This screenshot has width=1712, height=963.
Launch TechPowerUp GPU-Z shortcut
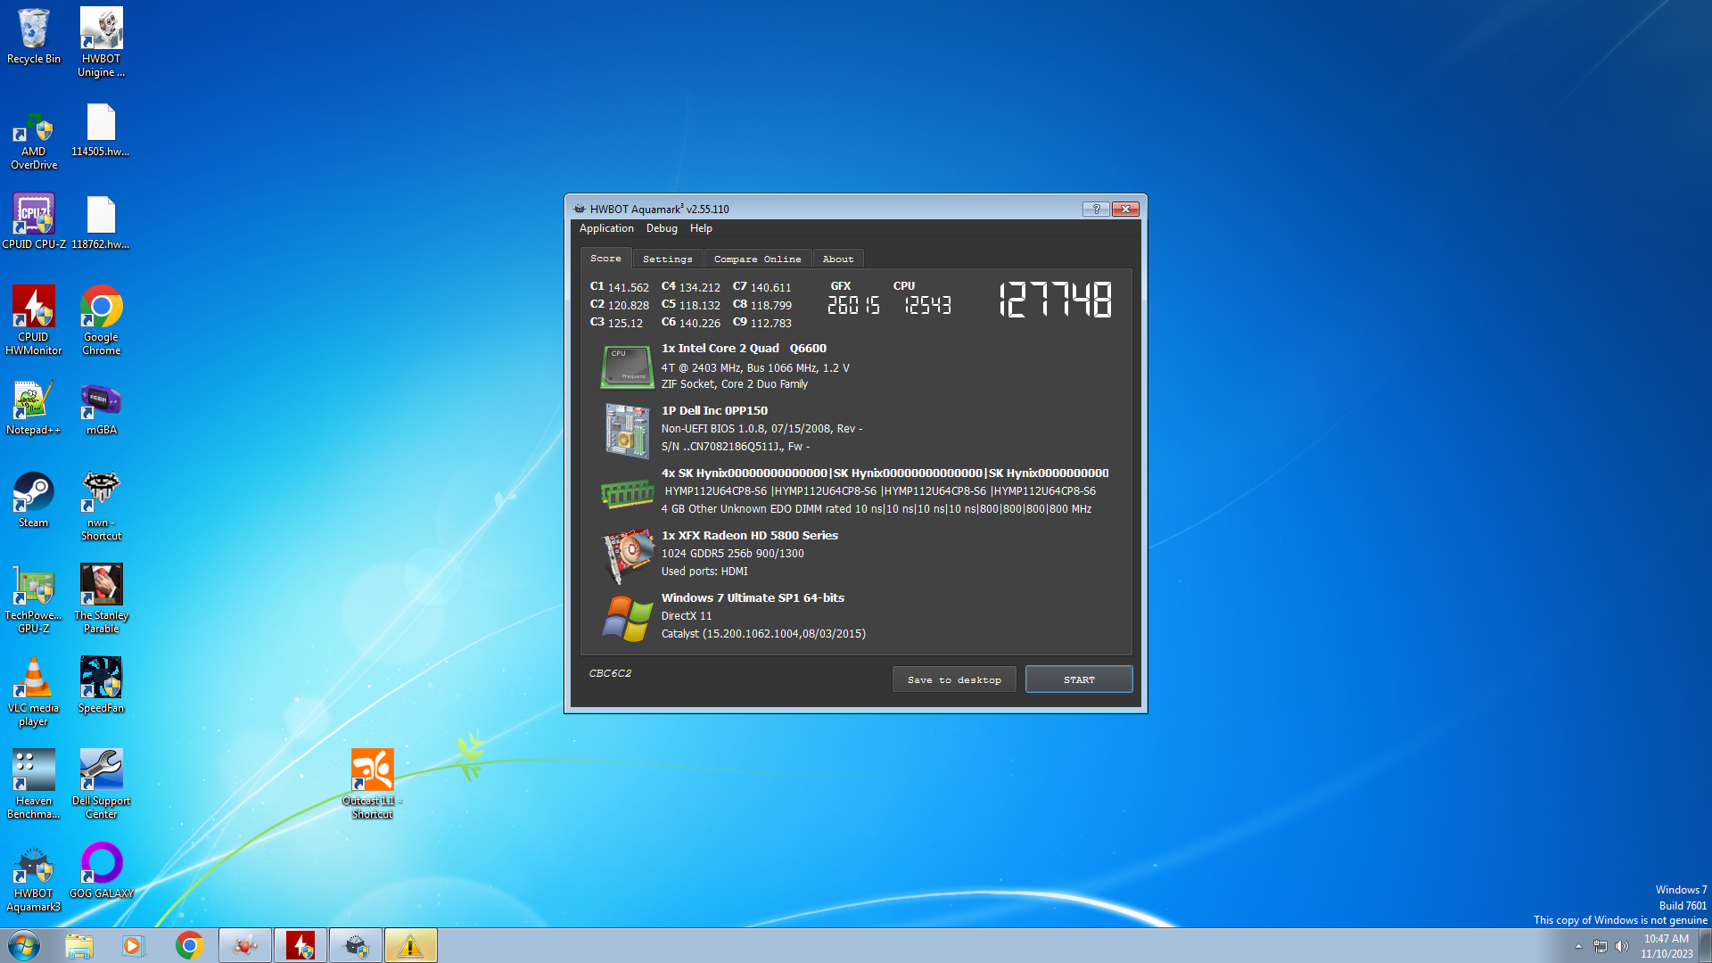34,598
